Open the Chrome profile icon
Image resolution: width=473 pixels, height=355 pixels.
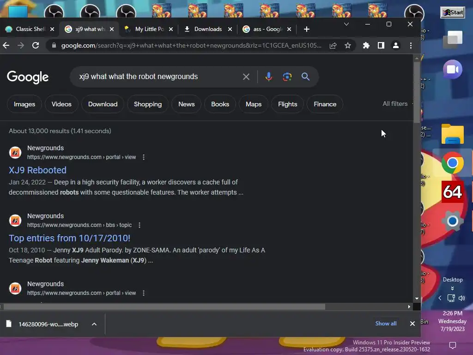tap(396, 45)
